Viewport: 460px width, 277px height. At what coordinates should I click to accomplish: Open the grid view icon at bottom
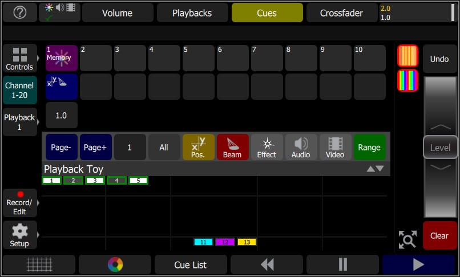tap(39, 264)
